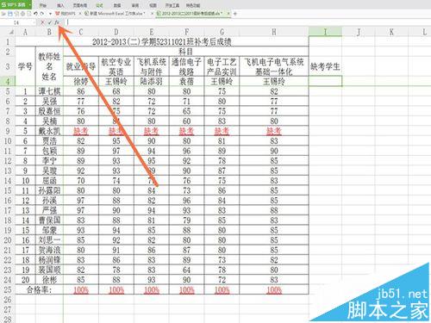Click the title cell 2012-2013(二)学期52311021班补考后成绩
This screenshot has height=323, width=431.
pyautogui.click(x=162, y=41)
